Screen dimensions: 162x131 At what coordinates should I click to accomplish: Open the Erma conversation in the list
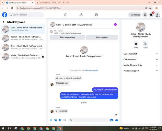tap(23, 29)
